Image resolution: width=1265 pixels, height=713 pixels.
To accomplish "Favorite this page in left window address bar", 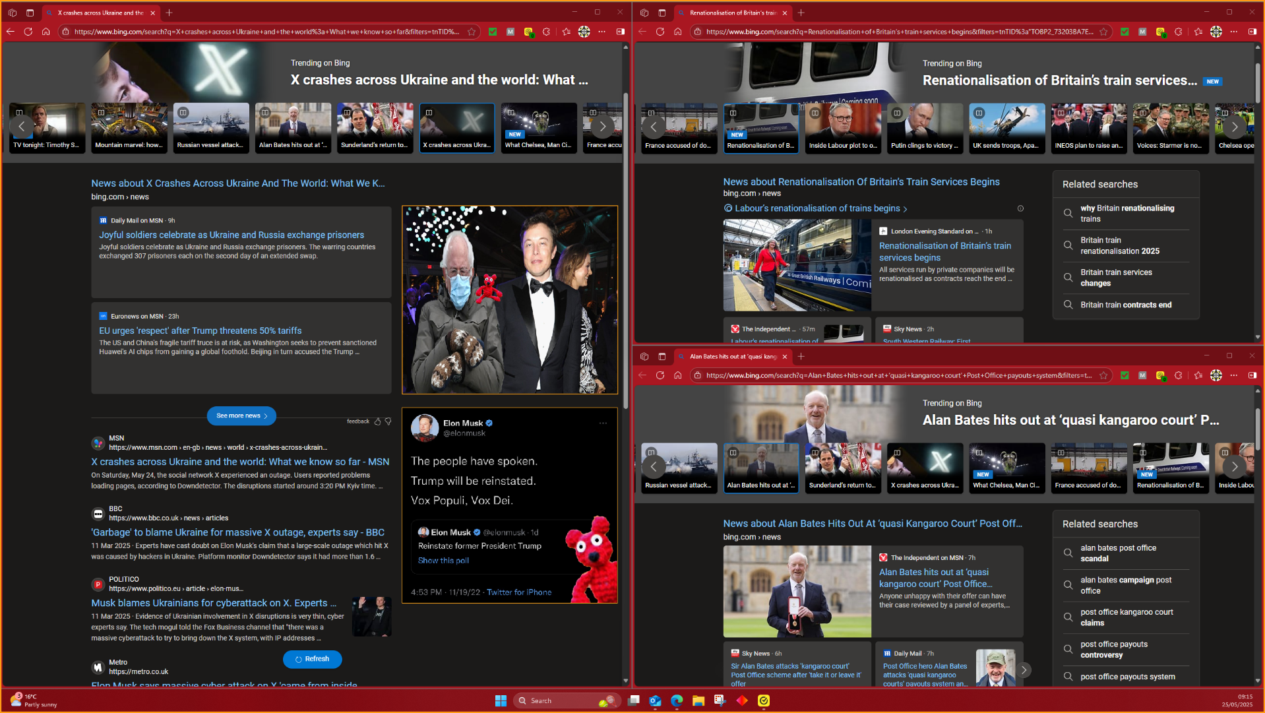I will point(472,32).
